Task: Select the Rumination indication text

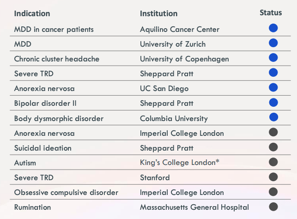Action: tap(32, 207)
